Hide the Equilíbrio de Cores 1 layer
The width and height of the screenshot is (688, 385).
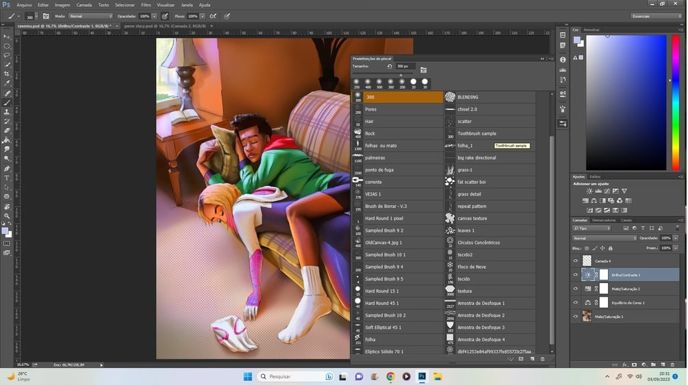click(x=576, y=302)
